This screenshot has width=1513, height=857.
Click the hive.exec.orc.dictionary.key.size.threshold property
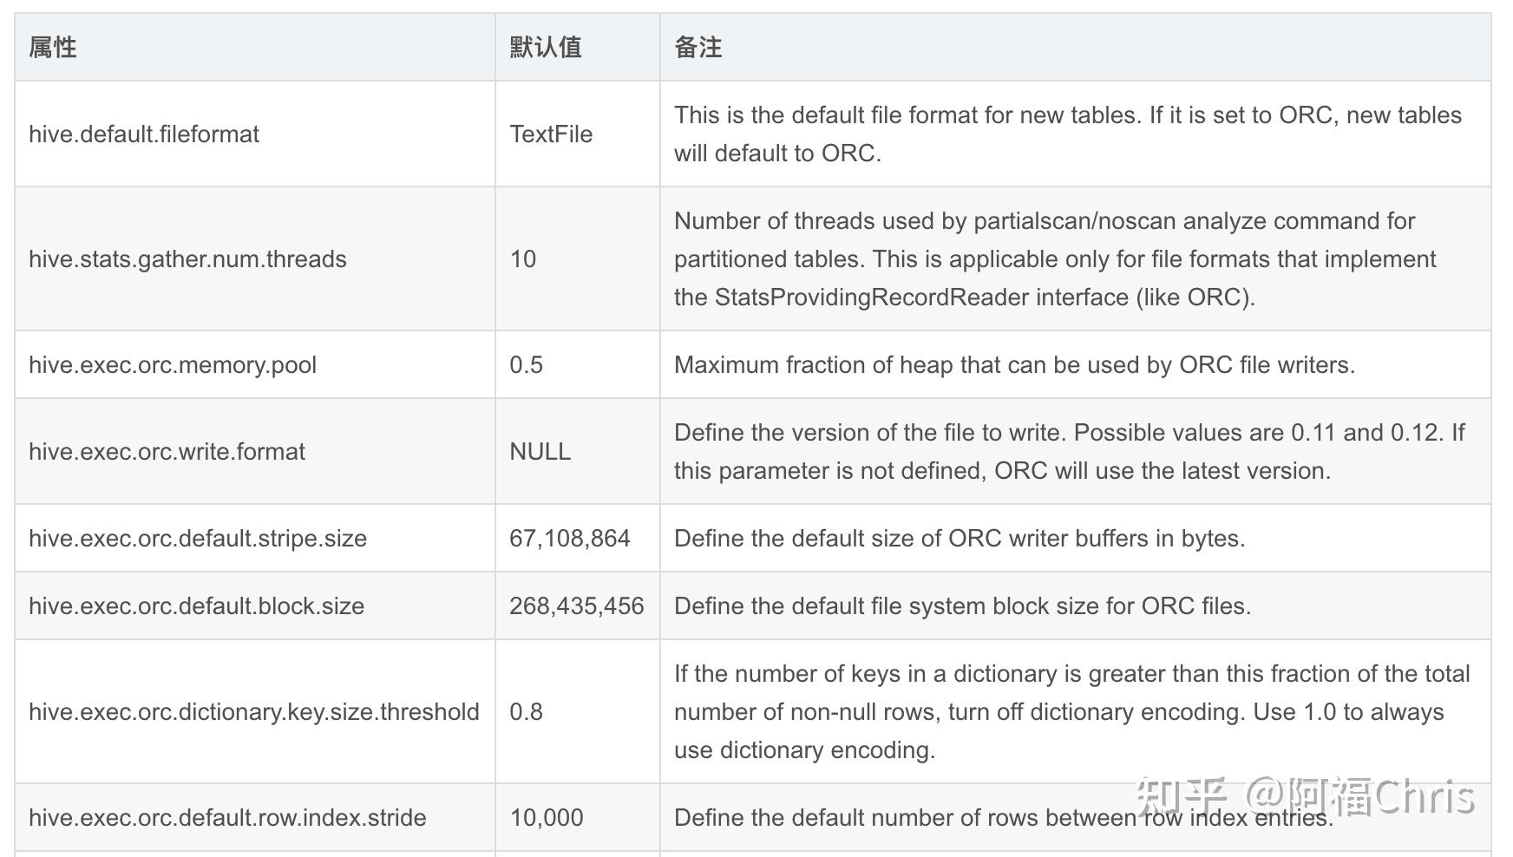click(x=253, y=712)
